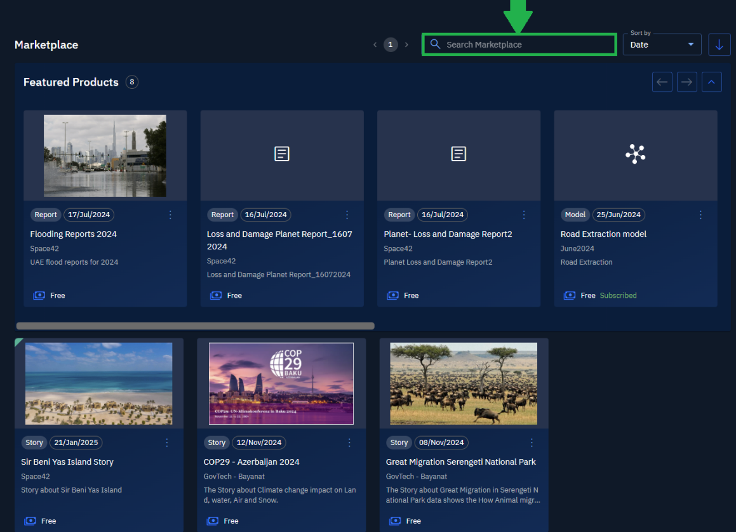Go to previous page with chevron

click(x=375, y=45)
